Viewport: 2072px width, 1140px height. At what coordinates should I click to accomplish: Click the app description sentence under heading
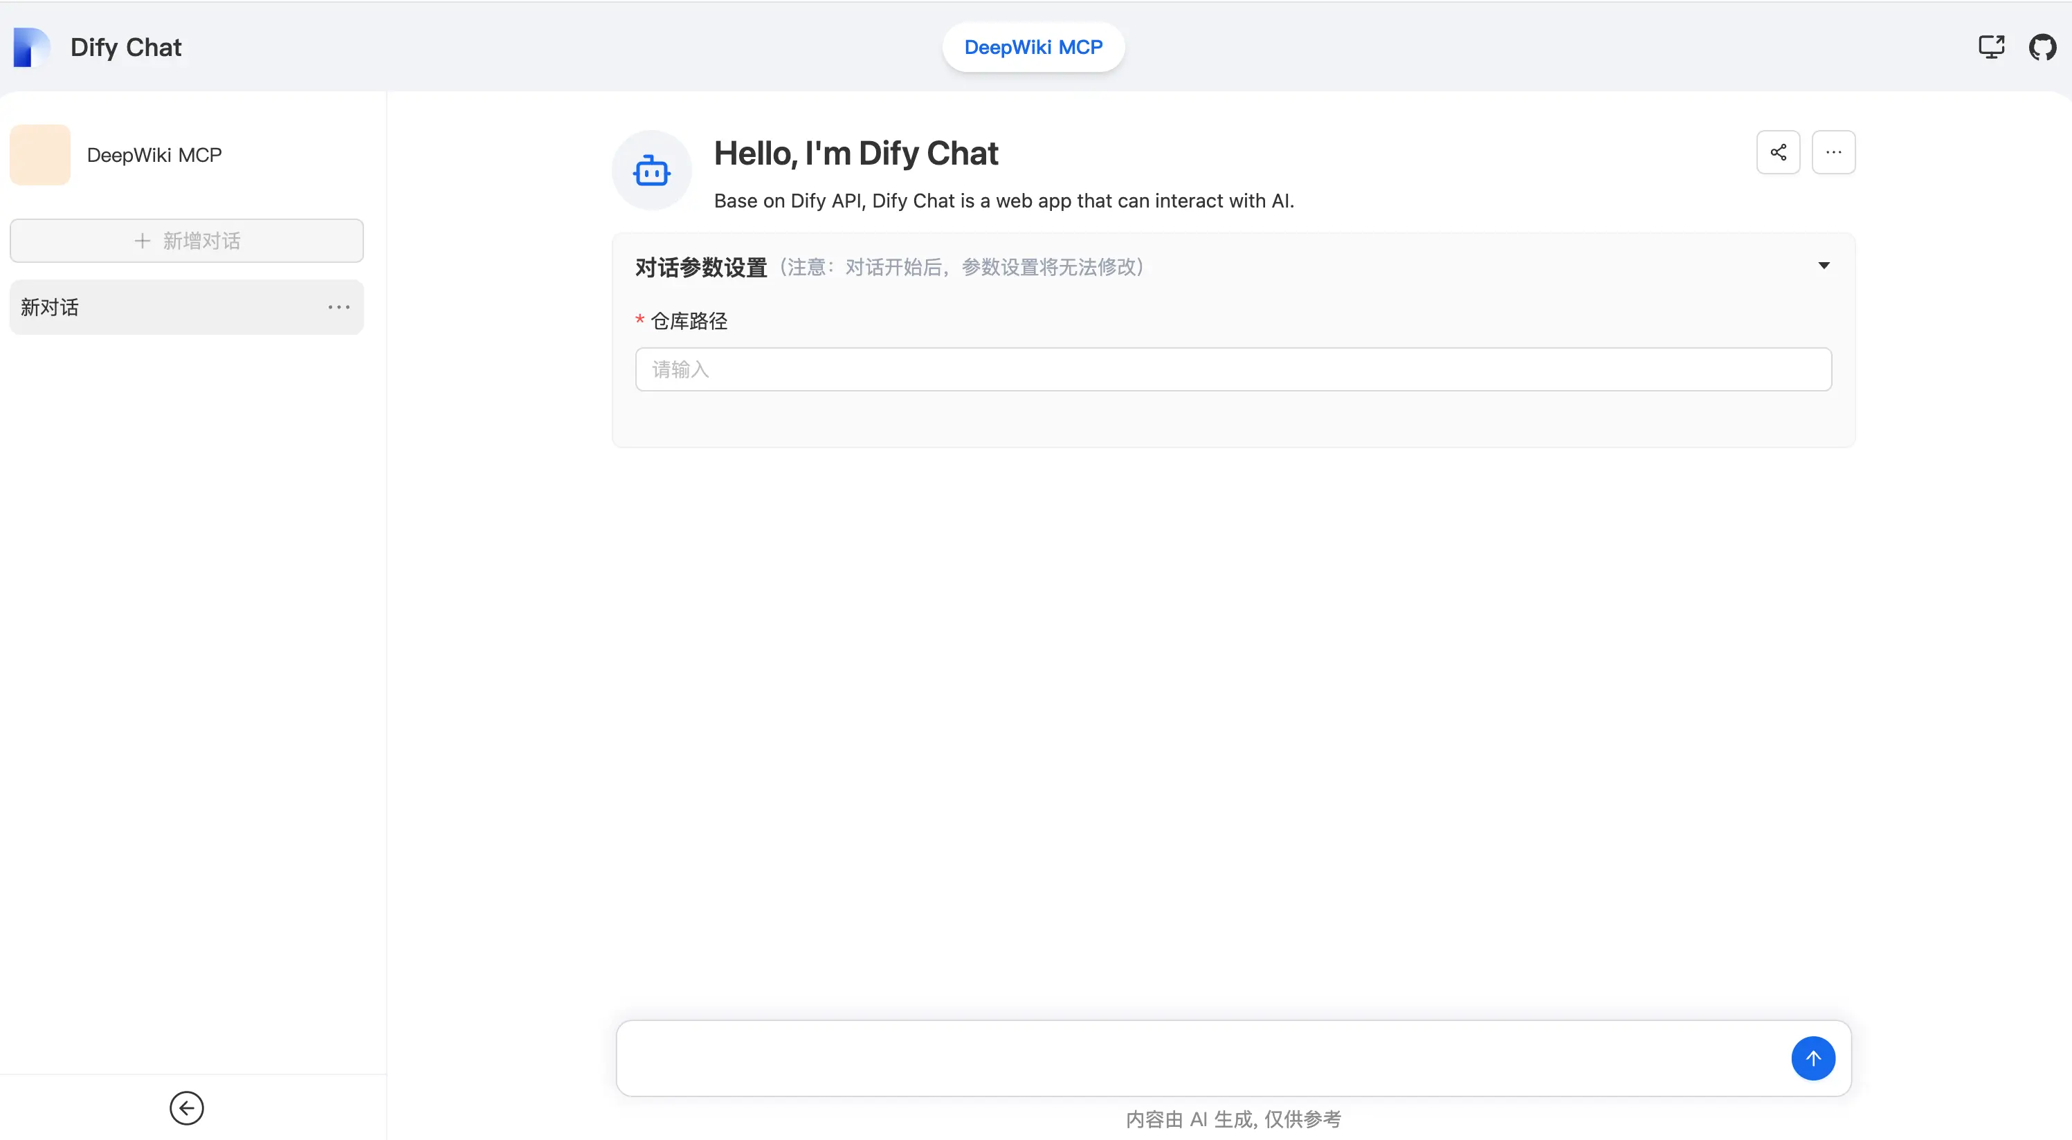click(1004, 201)
